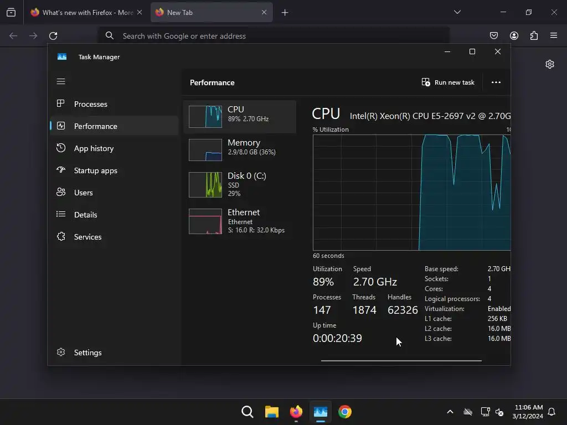Open the Details page
The height and width of the screenshot is (425, 567).
[114, 215]
